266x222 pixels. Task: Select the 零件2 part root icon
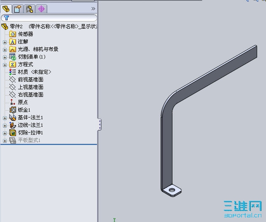tap(5, 27)
